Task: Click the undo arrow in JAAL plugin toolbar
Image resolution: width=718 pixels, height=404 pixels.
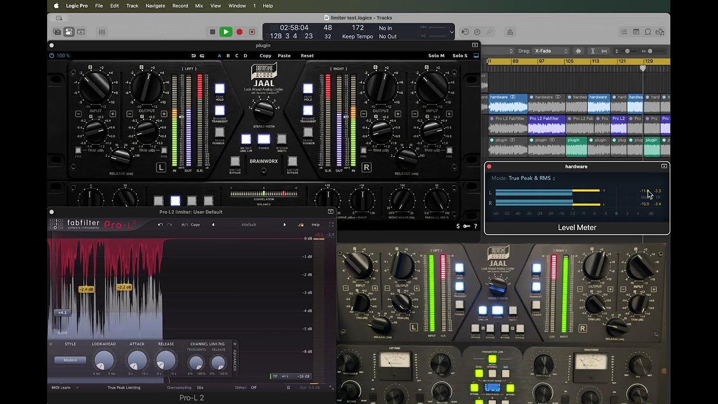Action: click(x=194, y=56)
